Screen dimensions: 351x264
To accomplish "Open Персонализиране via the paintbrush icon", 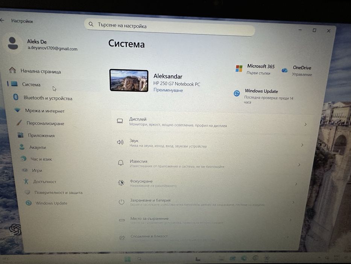I will tap(19, 123).
